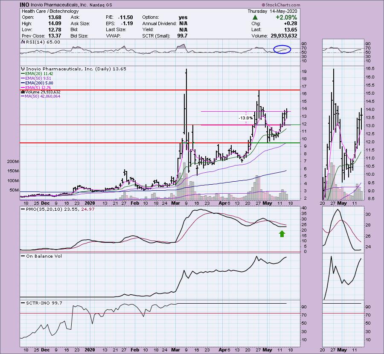The width and height of the screenshot is (384, 354).
Task: Click the MA(50) 42,860,064 legend entry
Action: (x=41, y=96)
